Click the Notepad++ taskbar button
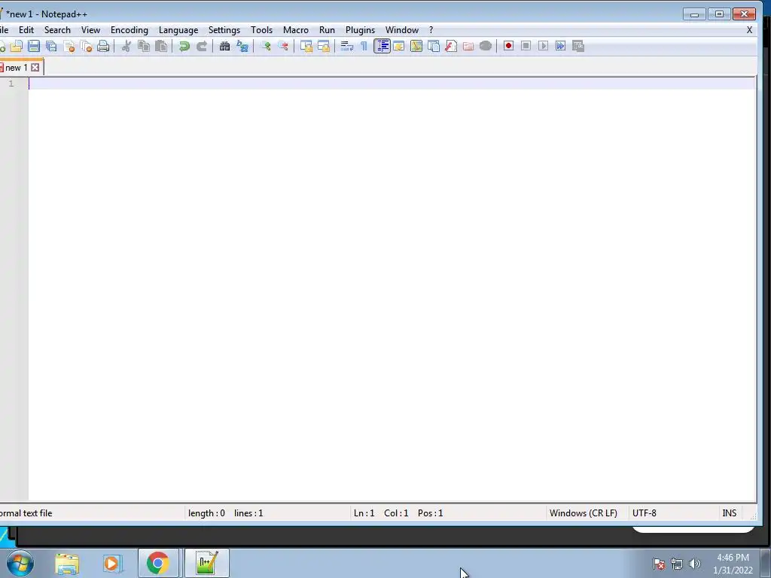The width and height of the screenshot is (771, 578). pos(207,563)
